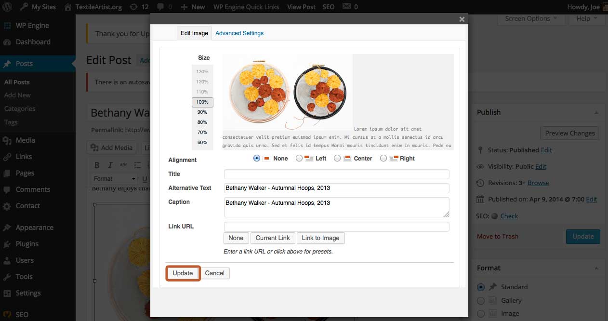Click View Post in the admin bar
This screenshot has height=321, width=608.
click(x=301, y=7)
